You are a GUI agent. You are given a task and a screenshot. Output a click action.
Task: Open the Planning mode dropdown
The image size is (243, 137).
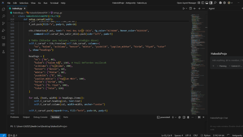[x=222, y=66]
